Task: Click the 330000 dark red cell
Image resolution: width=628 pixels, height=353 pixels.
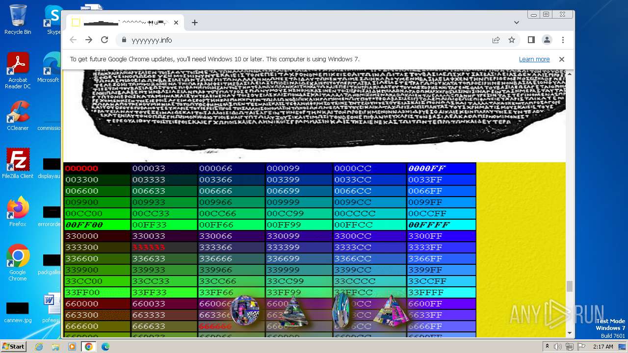Action: (97, 236)
